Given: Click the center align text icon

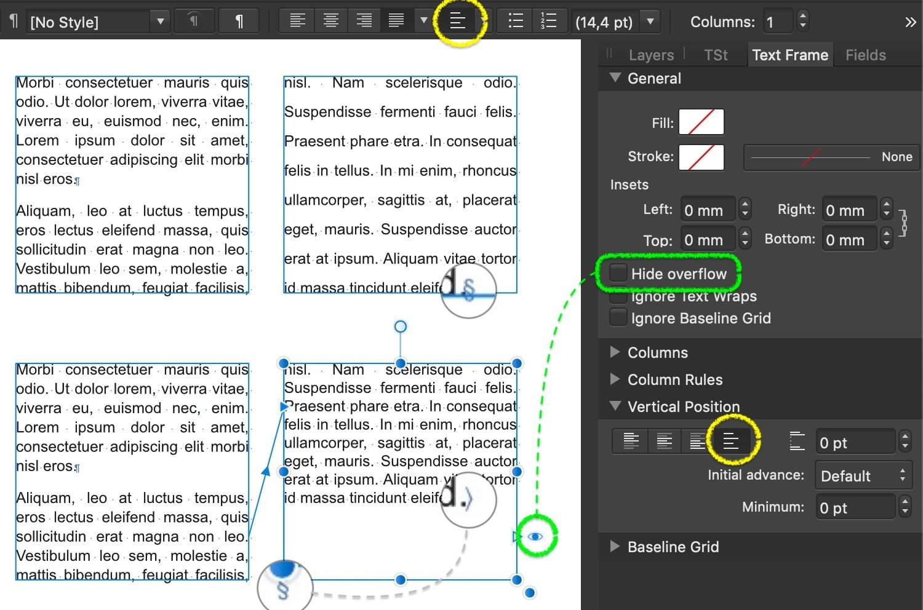Looking at the screenshot, I should pyautogui.click(x=331, y=21).
